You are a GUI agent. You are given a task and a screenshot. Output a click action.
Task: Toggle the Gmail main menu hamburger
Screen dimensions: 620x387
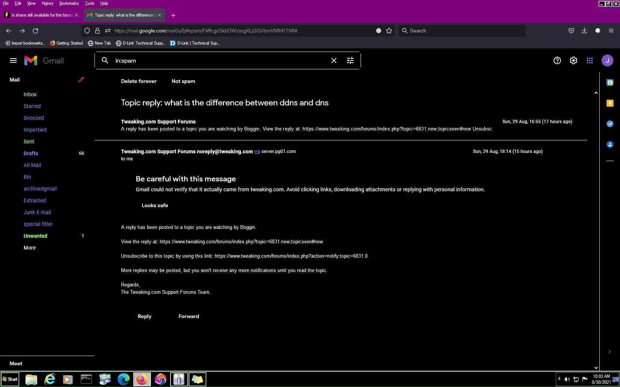(13, 60)
